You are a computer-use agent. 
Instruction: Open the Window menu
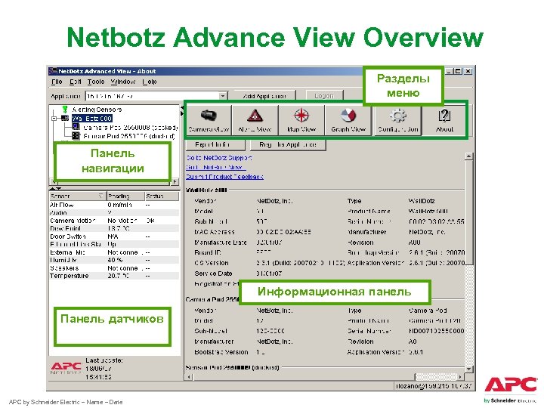pos(123,82)
